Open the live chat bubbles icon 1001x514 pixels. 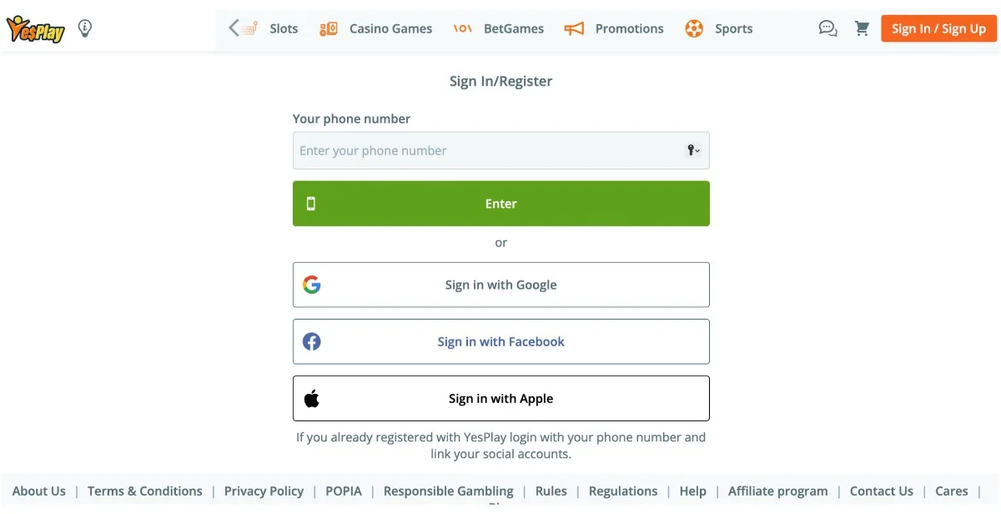coord(827,28)
